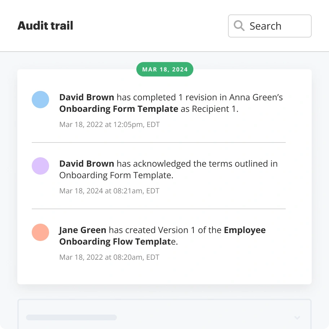The height and width of the screenshot is (329, 329).
Task: Click the divider row below the first entry
Action: tap(159, 141)
